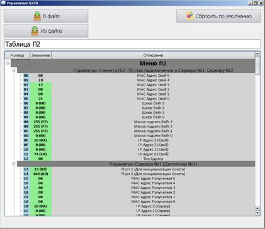Click "MAC Адрес Получателя 5" description
Viewport: 265px width, 229px height.
point(153,178)
